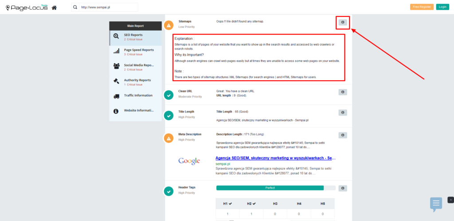Screen dimensions: 454x221
Task: Click the Free Register button
Action: [422, 7]
